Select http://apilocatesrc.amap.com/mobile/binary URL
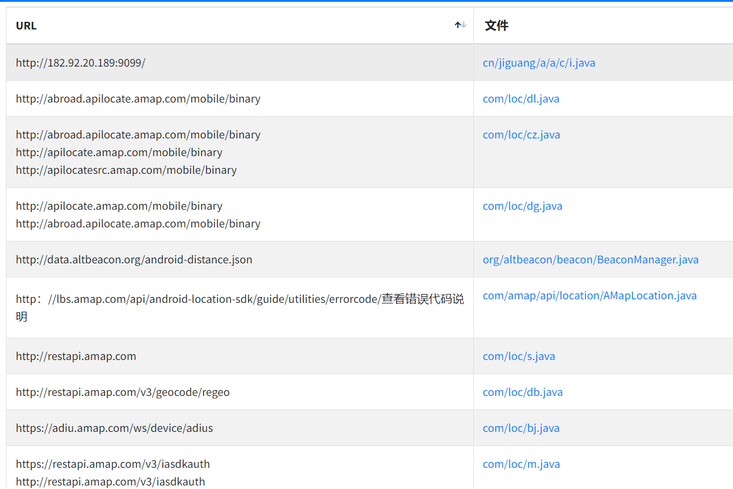 pos(126,170)
